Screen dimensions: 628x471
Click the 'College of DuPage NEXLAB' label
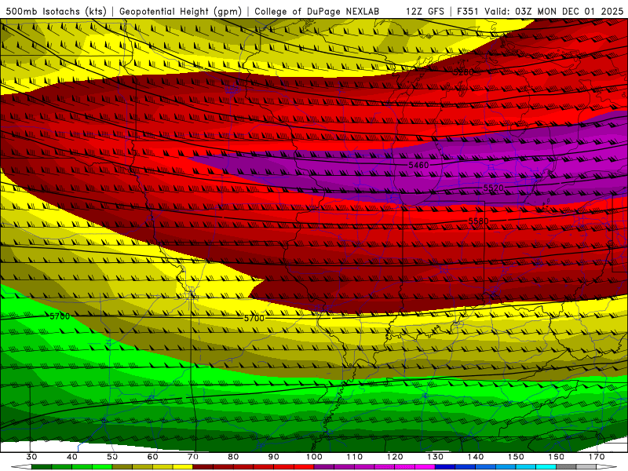316,11
